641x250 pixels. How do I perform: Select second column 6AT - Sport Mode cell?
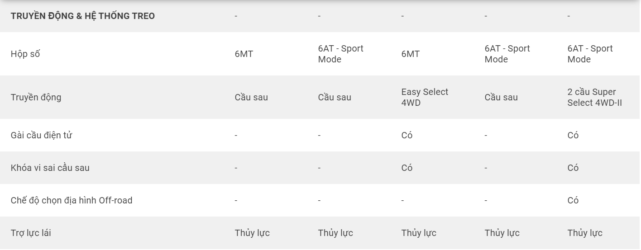point(341,54)
